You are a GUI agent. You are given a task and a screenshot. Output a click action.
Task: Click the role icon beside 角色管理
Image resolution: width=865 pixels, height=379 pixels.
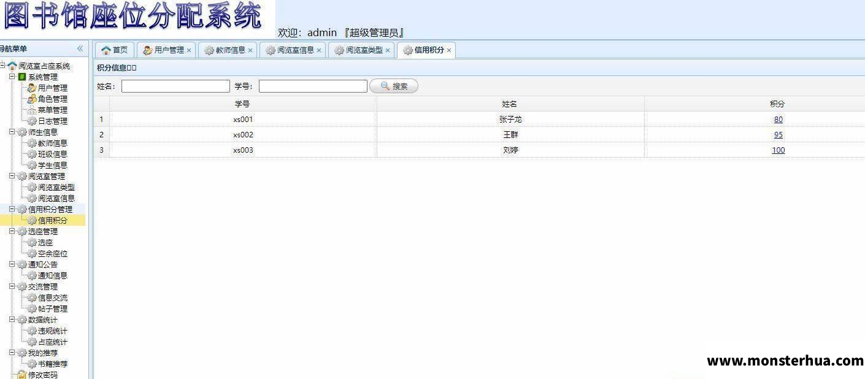(32, 99)
